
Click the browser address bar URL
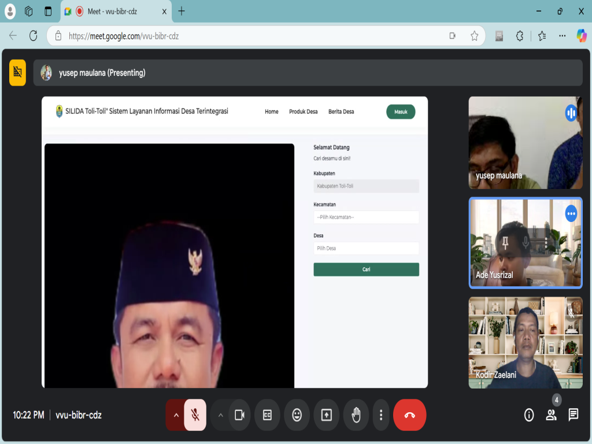click(231, 36)
